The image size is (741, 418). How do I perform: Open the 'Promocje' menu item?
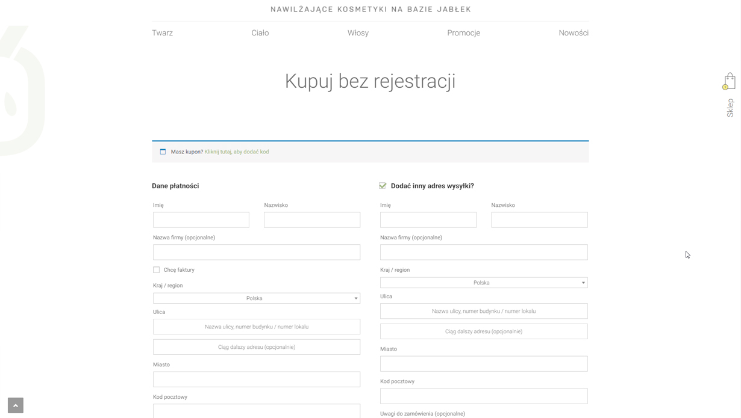pyautogui.click(x=463, y=33)
